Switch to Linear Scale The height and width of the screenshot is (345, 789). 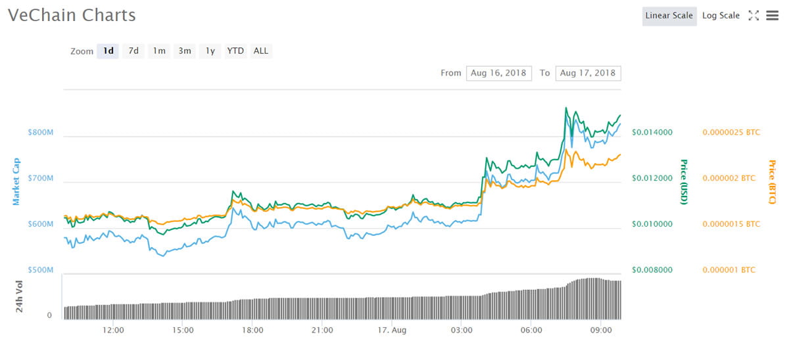pyautogui.click(x=669, y=16)
